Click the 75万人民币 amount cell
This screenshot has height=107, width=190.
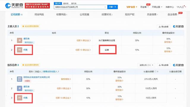(151, 98)
